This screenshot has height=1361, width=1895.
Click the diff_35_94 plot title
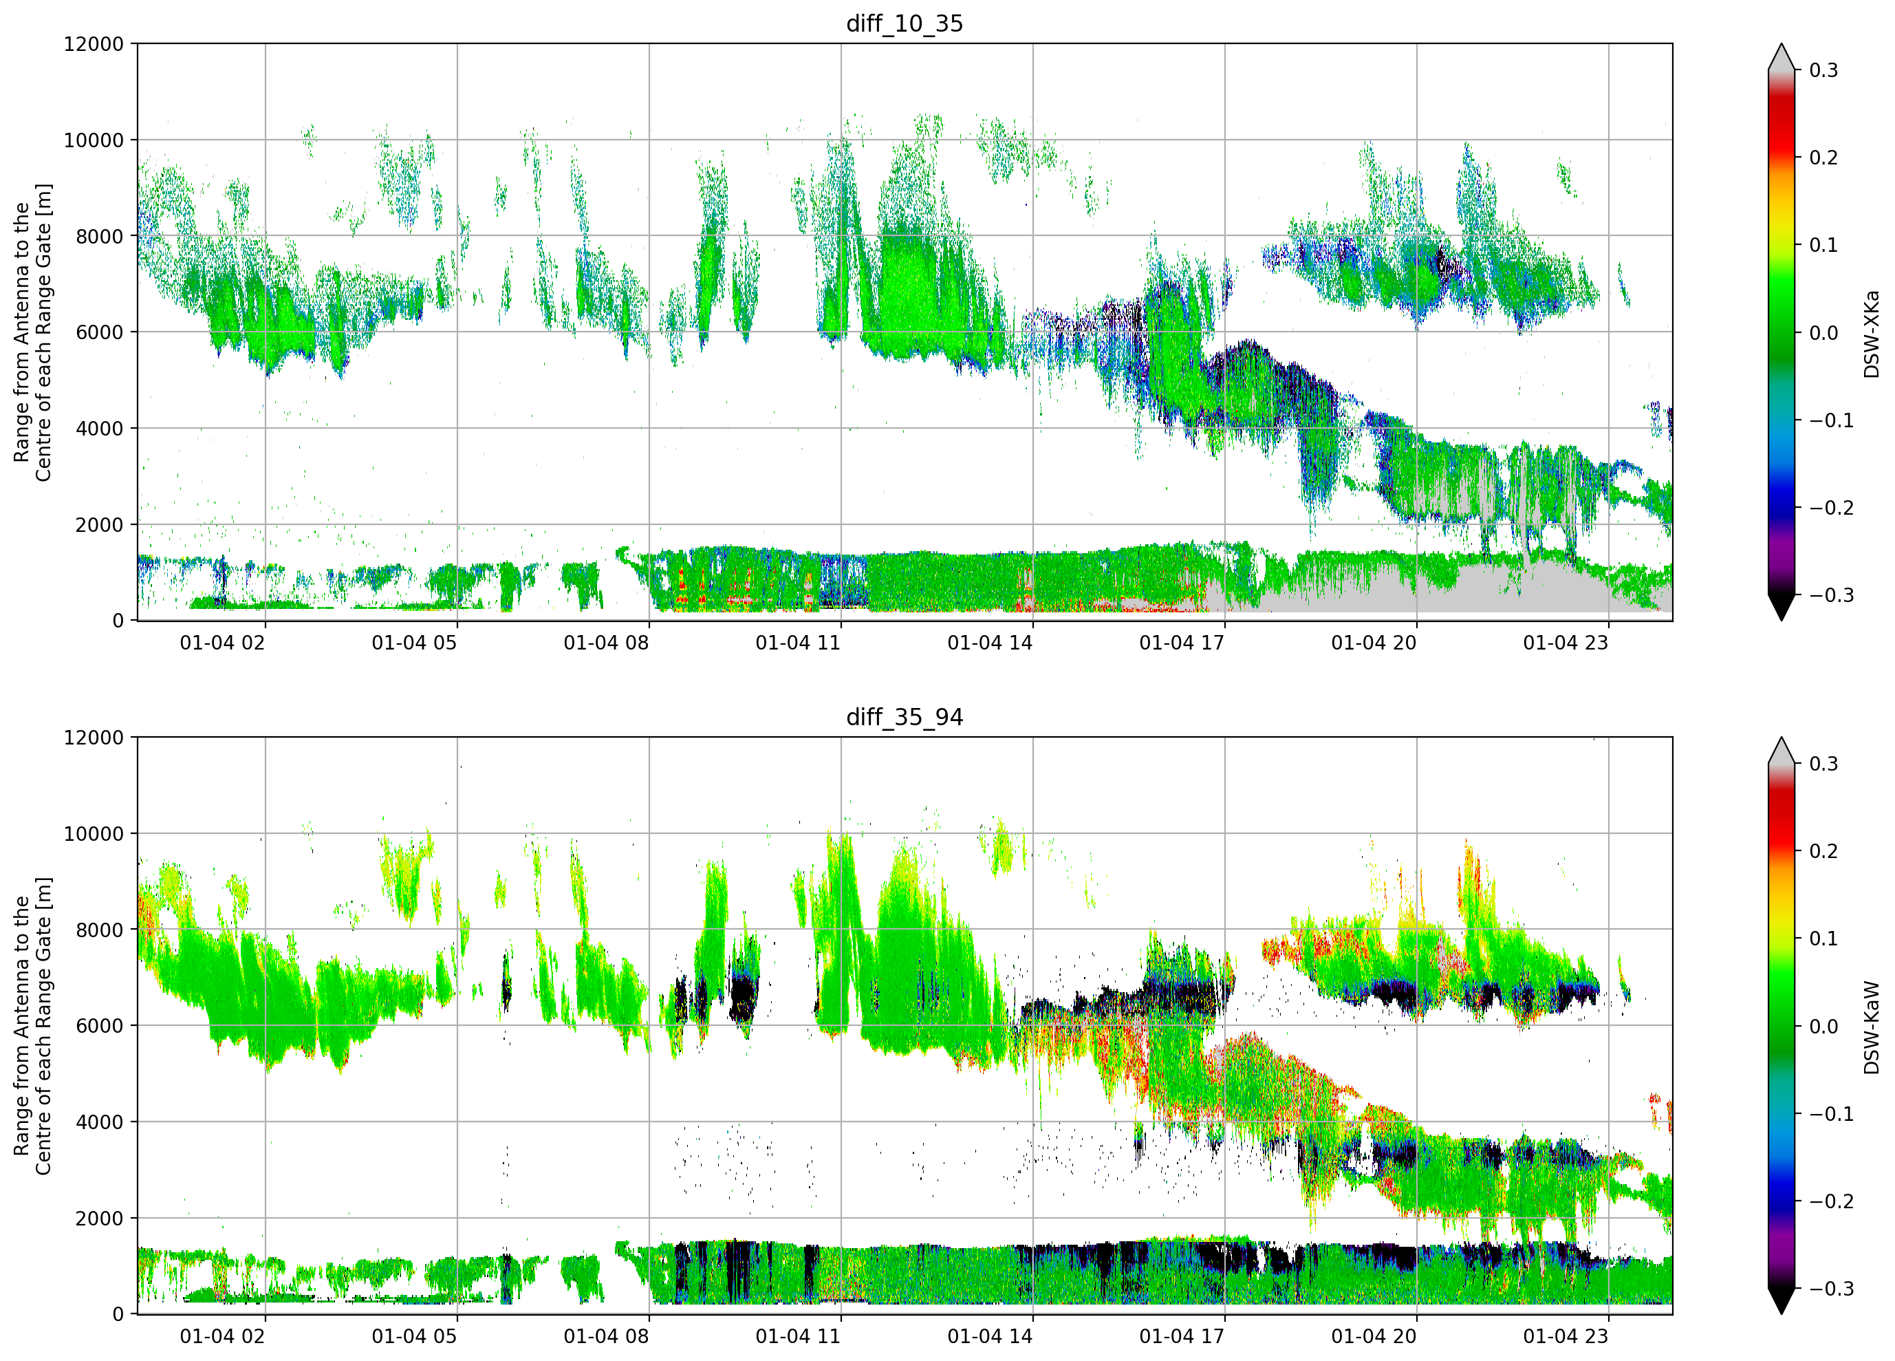pos(905,717)
